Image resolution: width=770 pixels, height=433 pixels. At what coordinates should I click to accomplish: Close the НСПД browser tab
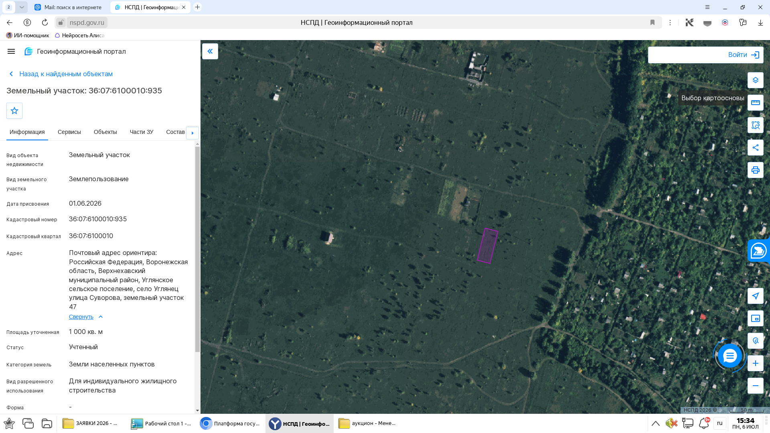tap(184, 7)
